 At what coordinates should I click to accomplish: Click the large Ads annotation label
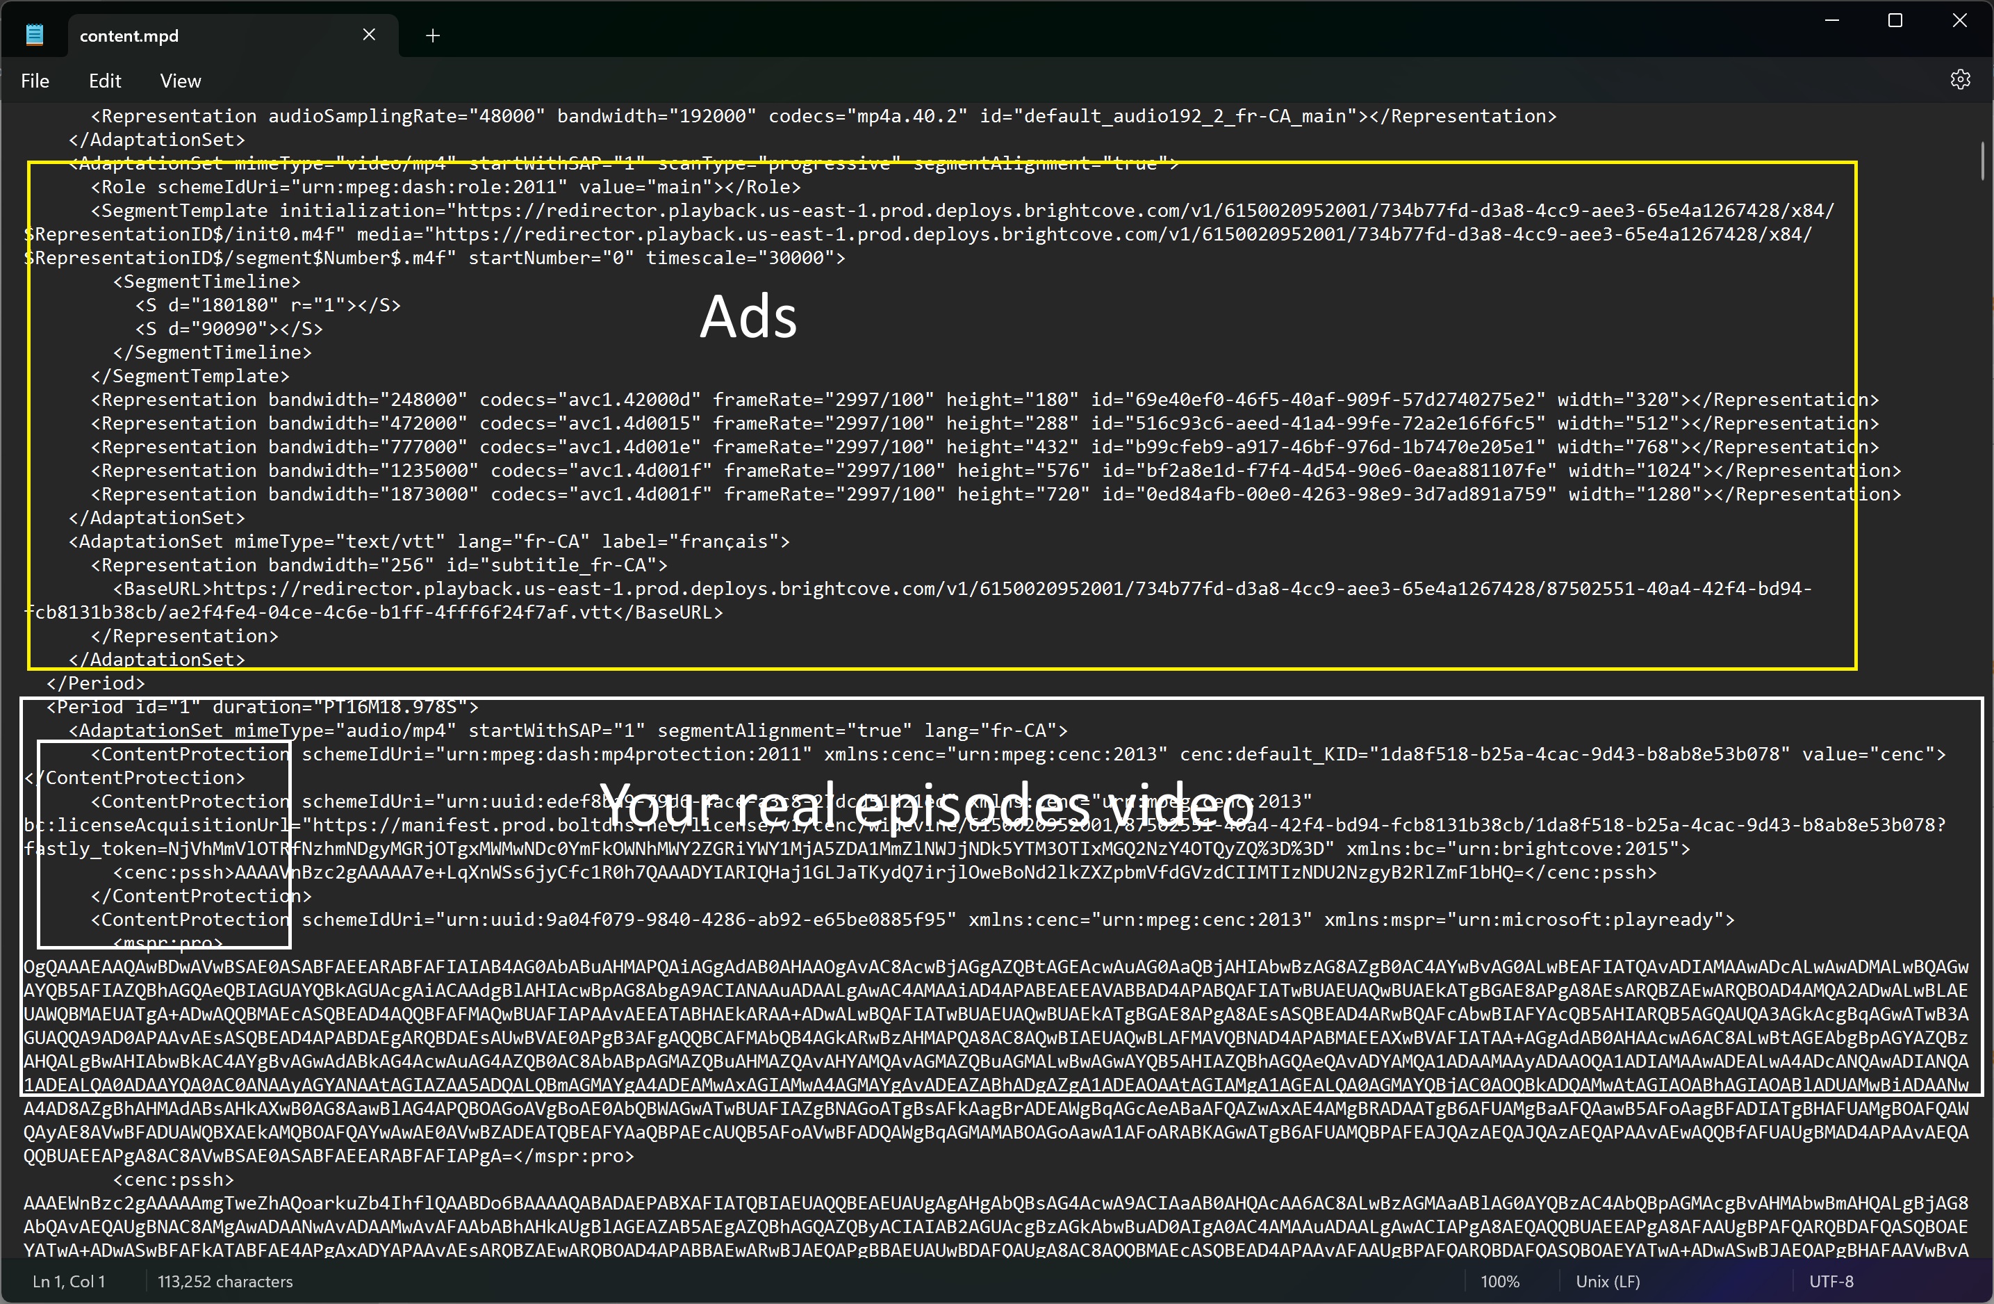coord(748,318)
